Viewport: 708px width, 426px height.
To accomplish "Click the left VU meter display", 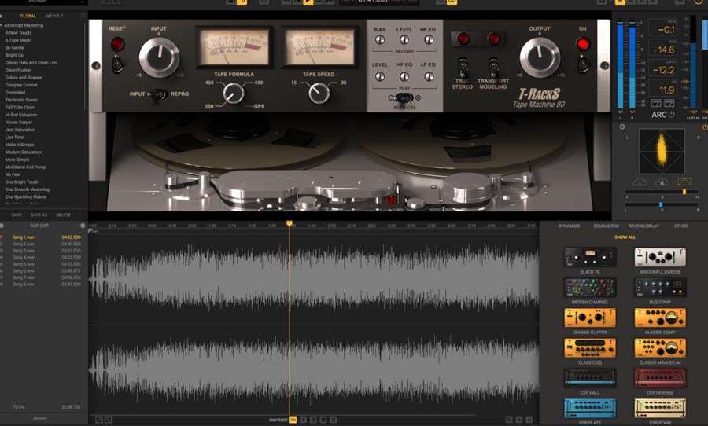I will (234, 47).
